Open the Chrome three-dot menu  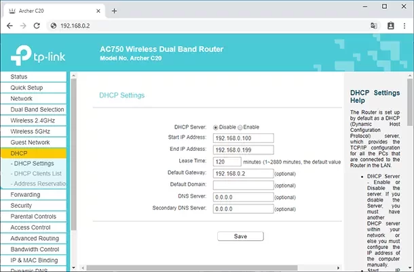404,26
